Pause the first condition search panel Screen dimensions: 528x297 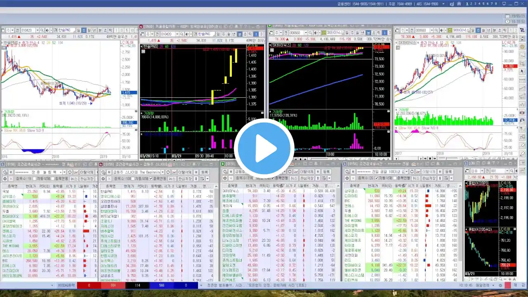click(x=11, y=172)
